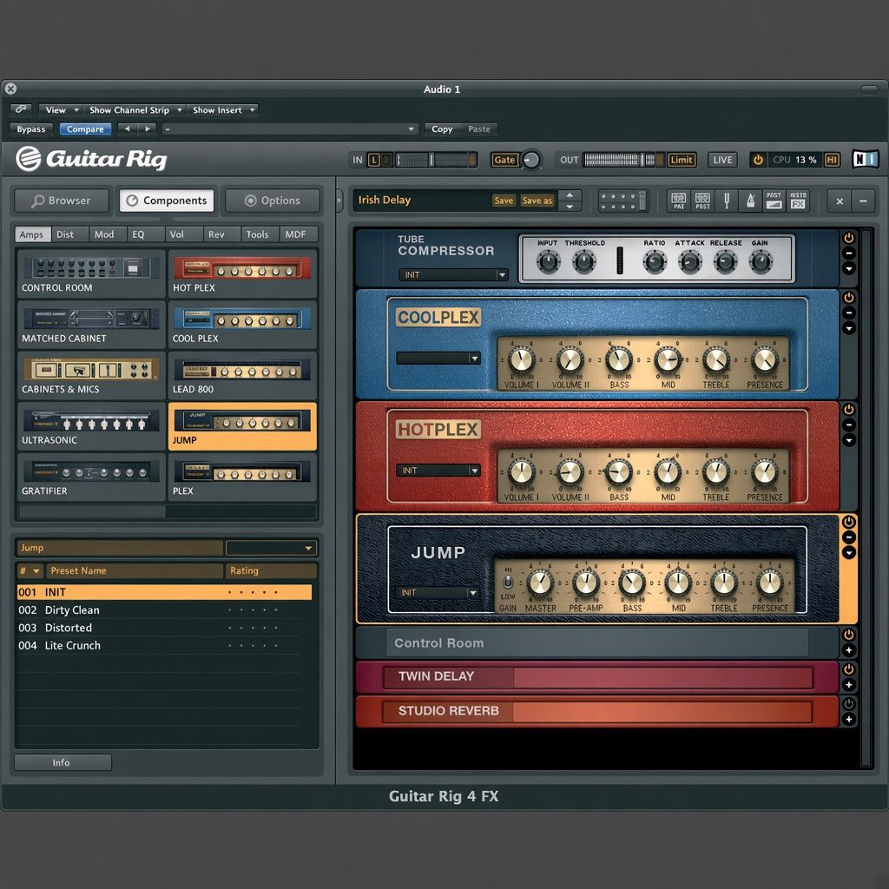Select Lead 800 amp component
The image size is (889, 889).
pyautogui.click(x=242, y=375)
